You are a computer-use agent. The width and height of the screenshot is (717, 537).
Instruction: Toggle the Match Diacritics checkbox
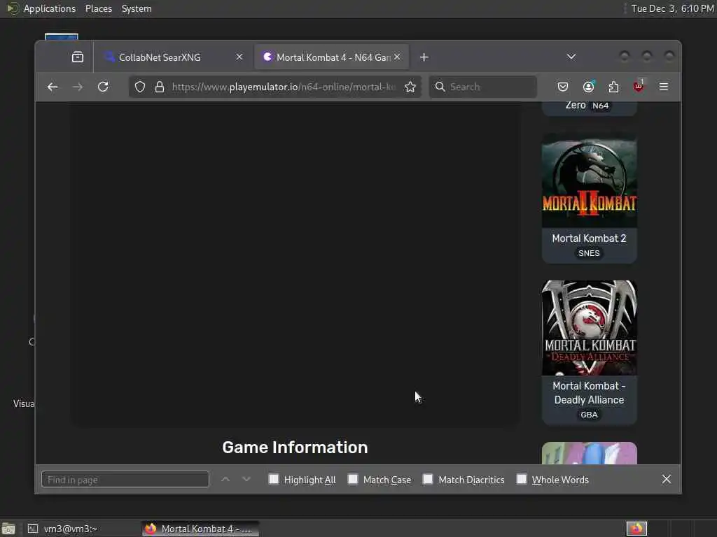tap(428, 479)
